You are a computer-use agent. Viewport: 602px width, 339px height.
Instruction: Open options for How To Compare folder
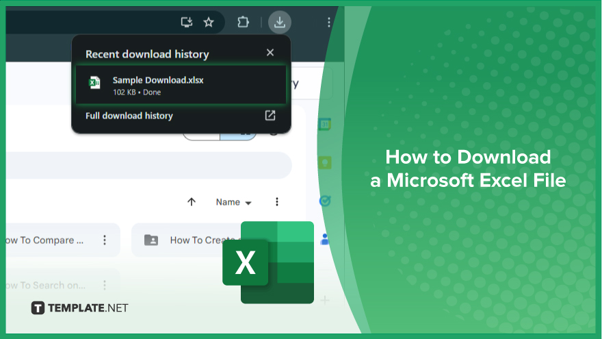click(105, 240)
